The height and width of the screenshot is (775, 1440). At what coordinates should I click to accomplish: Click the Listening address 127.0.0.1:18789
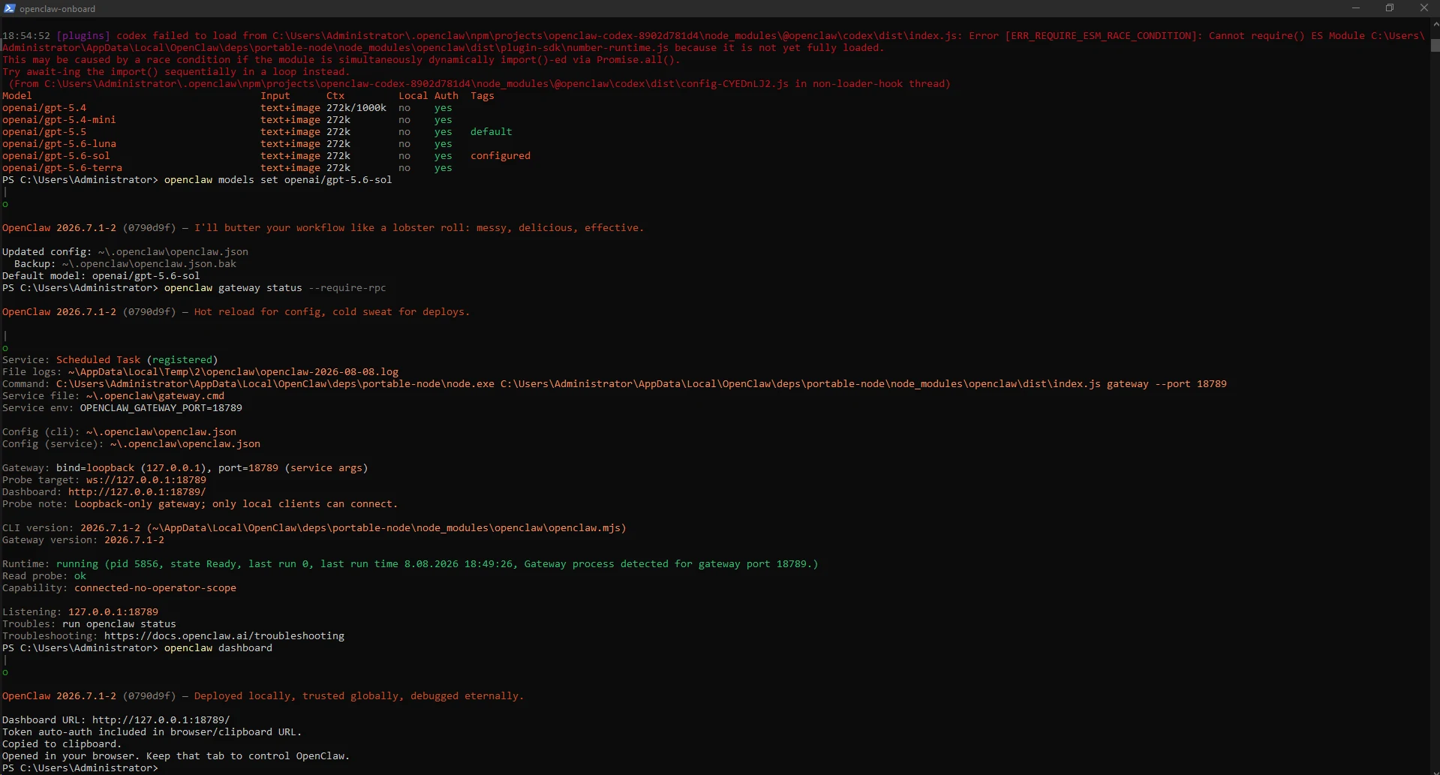113,612
